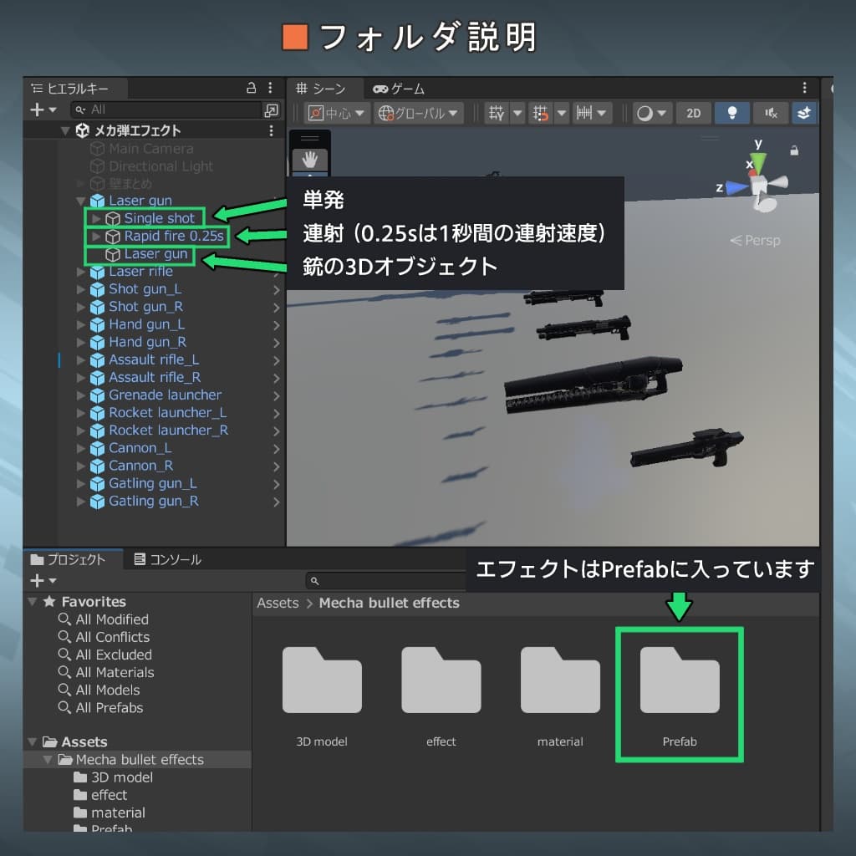Open Hierarchy options via the three-dot icon

pyautogui.click(x=269, y=88)
